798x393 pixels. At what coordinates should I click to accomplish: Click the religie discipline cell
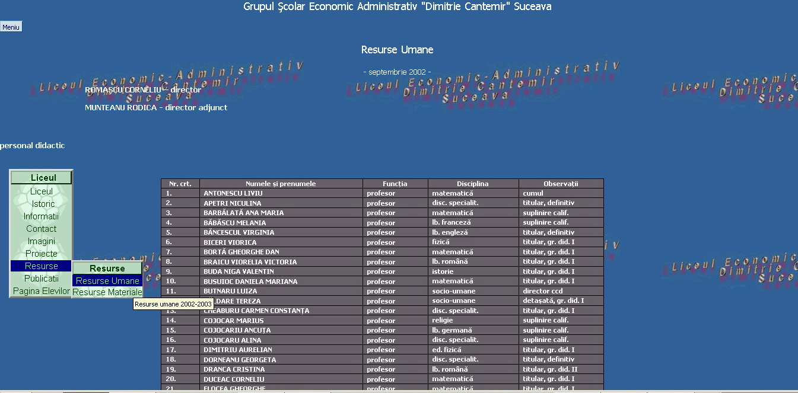click(473, 321)
